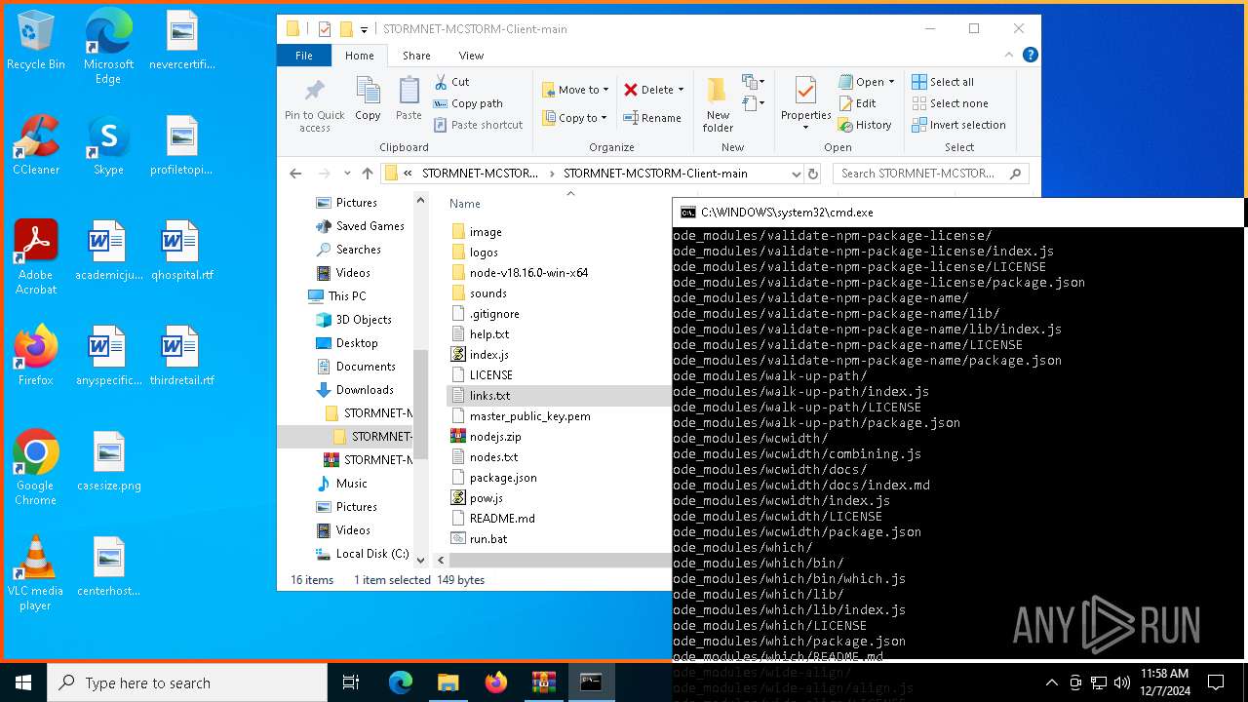
Task: Click Select none in the ribbon
Action: click(x=950, y=103)
